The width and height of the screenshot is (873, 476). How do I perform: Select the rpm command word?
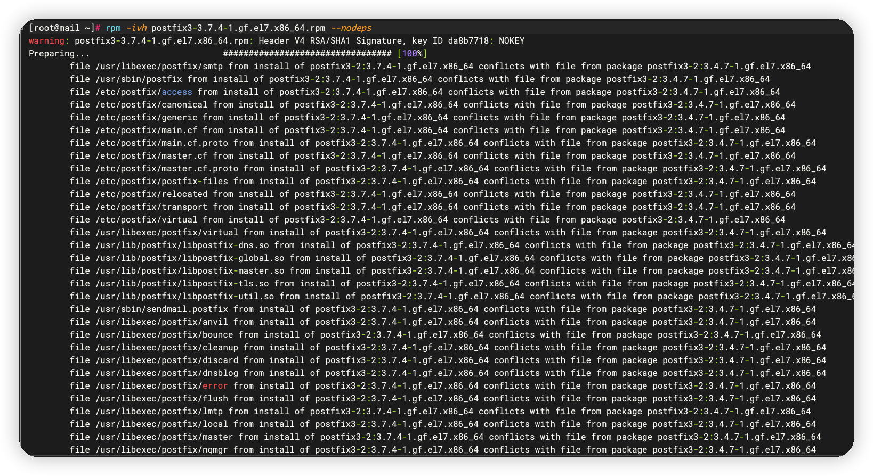pos(113,28)
